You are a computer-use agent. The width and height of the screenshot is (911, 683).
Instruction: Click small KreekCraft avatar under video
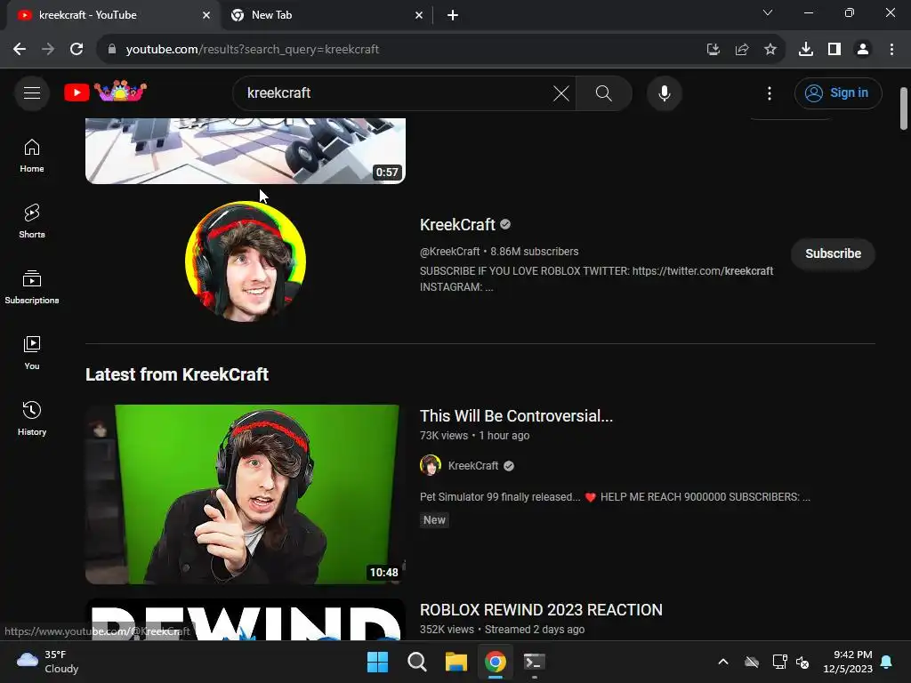(431, 466)
